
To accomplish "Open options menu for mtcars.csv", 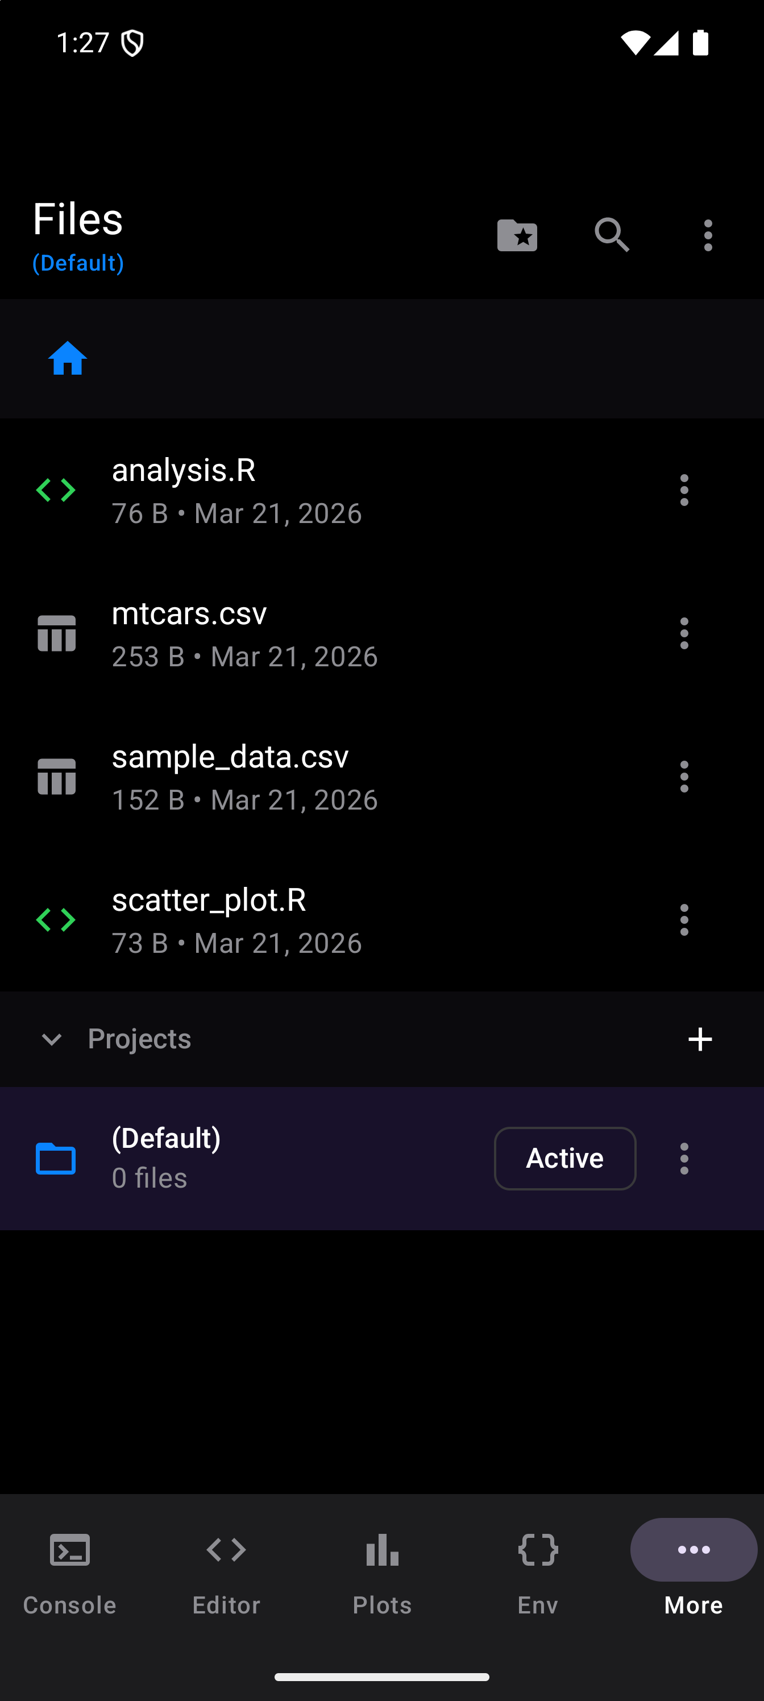I will click(x=684, y=634).
